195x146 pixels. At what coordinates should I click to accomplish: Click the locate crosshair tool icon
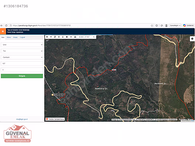tap(59, 37)
